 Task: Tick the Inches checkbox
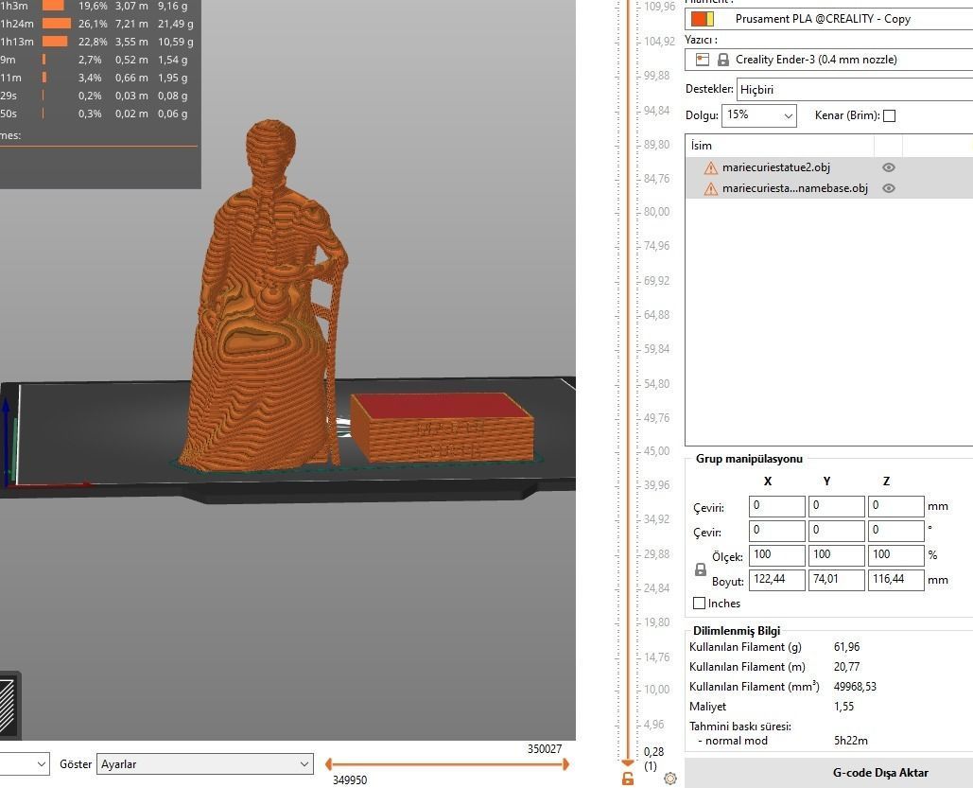[x=700, y=603]
